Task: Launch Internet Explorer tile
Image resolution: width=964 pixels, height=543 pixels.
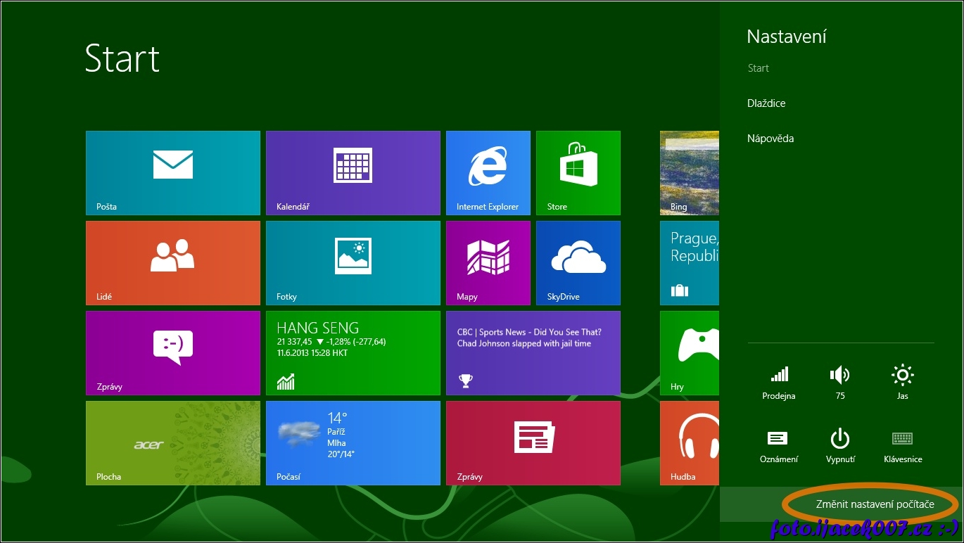Action: click(x=488, y=172)
